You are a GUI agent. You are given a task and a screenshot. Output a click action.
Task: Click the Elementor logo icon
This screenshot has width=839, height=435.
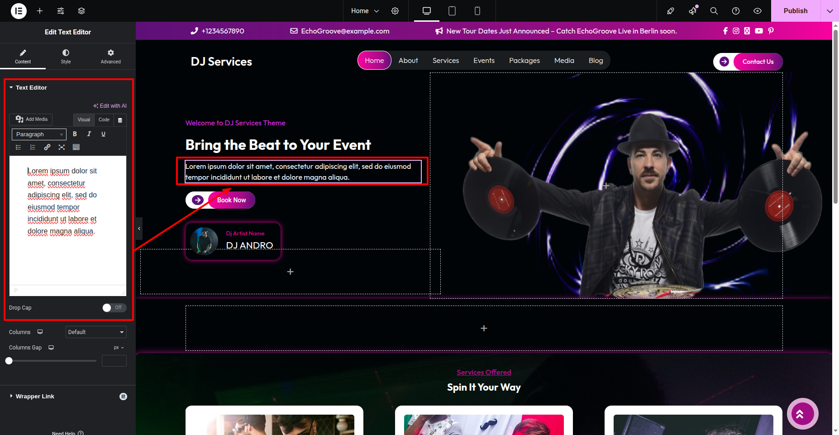pos(19,11)
